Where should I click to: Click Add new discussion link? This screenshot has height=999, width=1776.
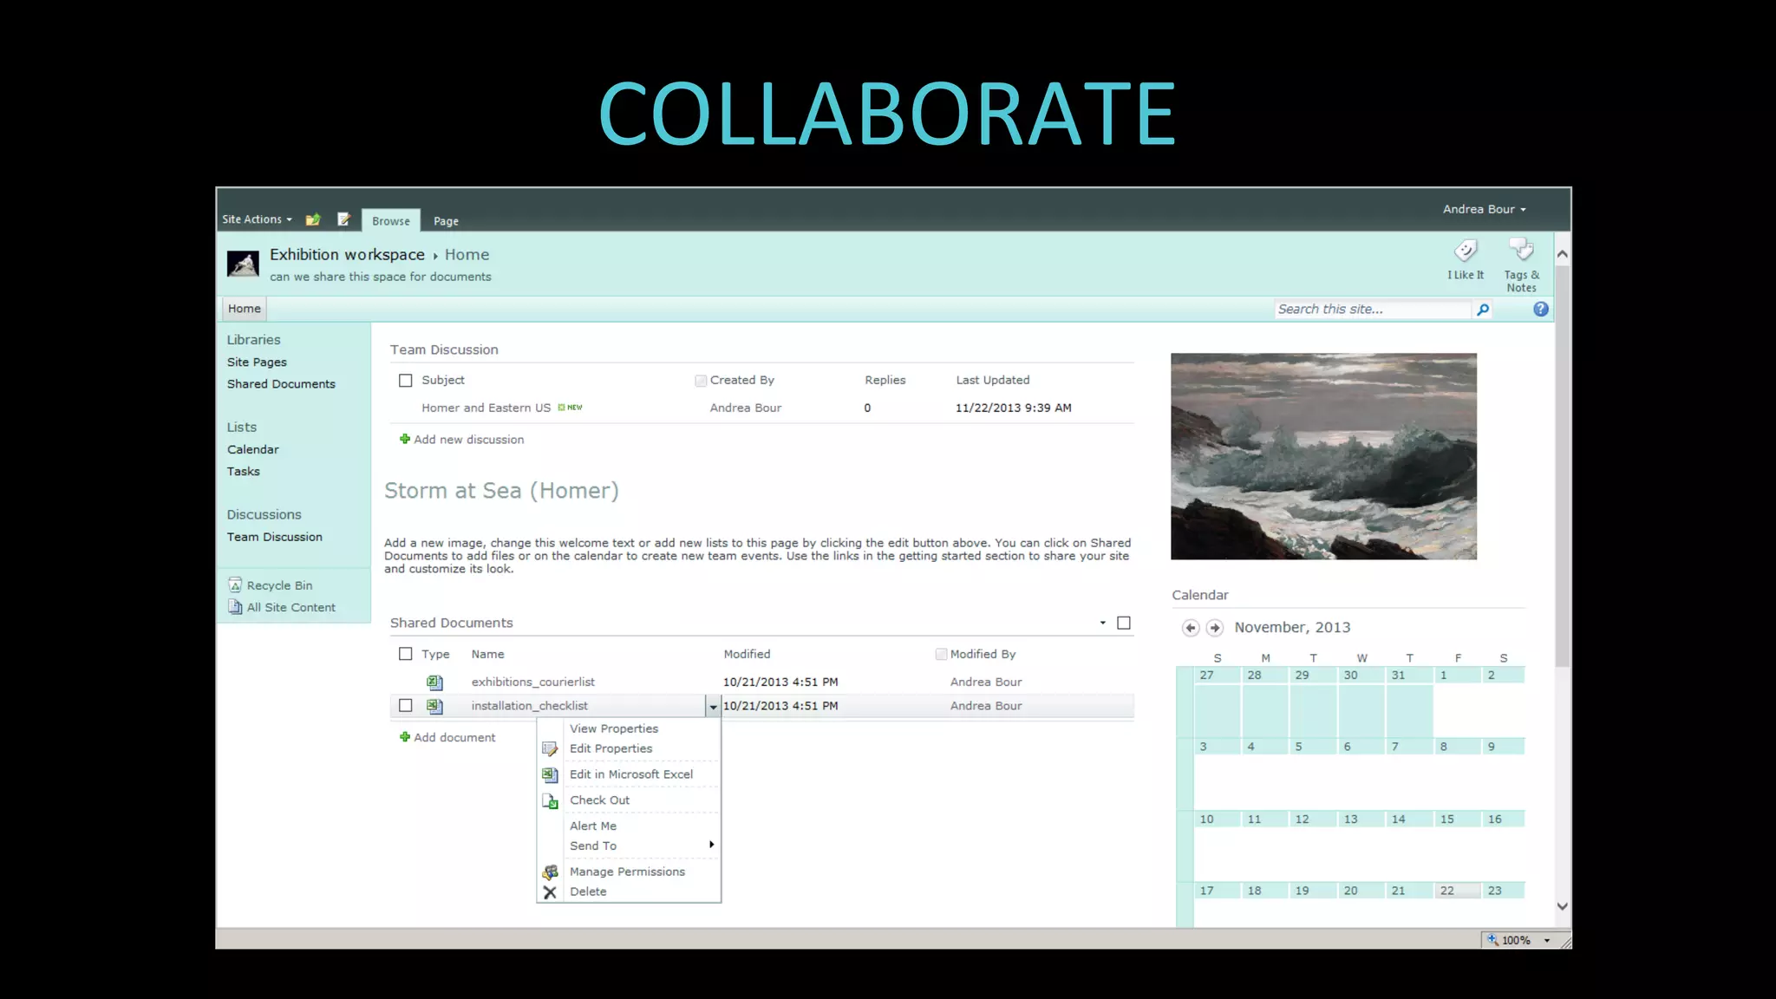[468, 440]
